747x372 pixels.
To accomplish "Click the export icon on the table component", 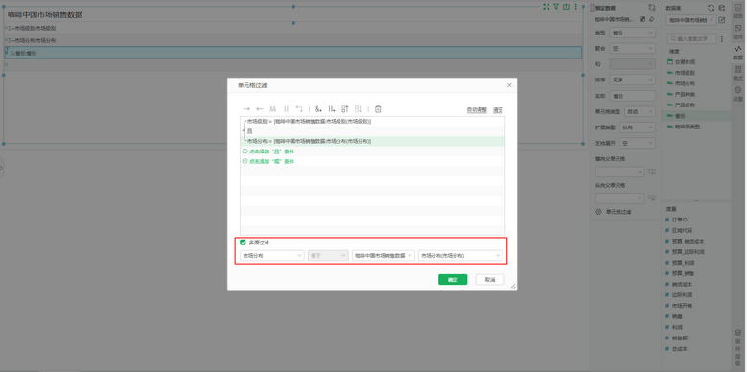I will click(x=566, y=7).
